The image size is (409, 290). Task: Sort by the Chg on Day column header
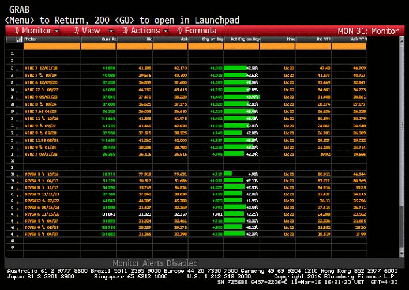click(x=206, y=39)
